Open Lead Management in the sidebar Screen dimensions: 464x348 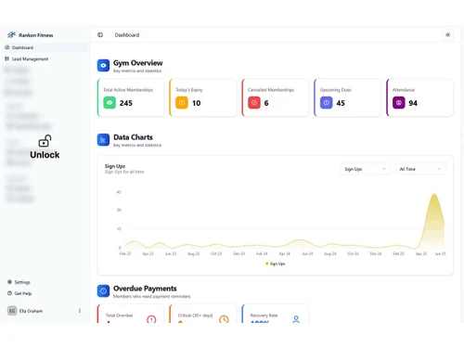click(x=45, y=58)
